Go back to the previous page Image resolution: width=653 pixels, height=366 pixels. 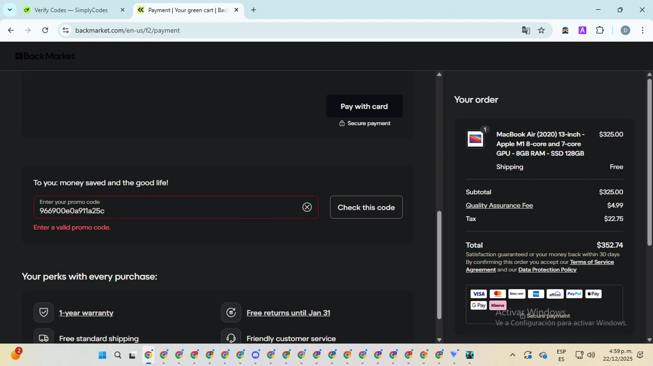coord(11,30)
